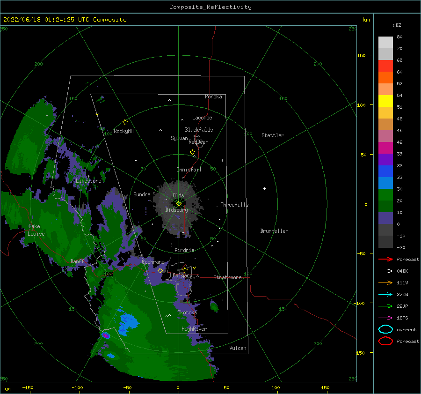Click the Stettler city label
This screenshot has width=421, height=394.
(x=273, y=135)
